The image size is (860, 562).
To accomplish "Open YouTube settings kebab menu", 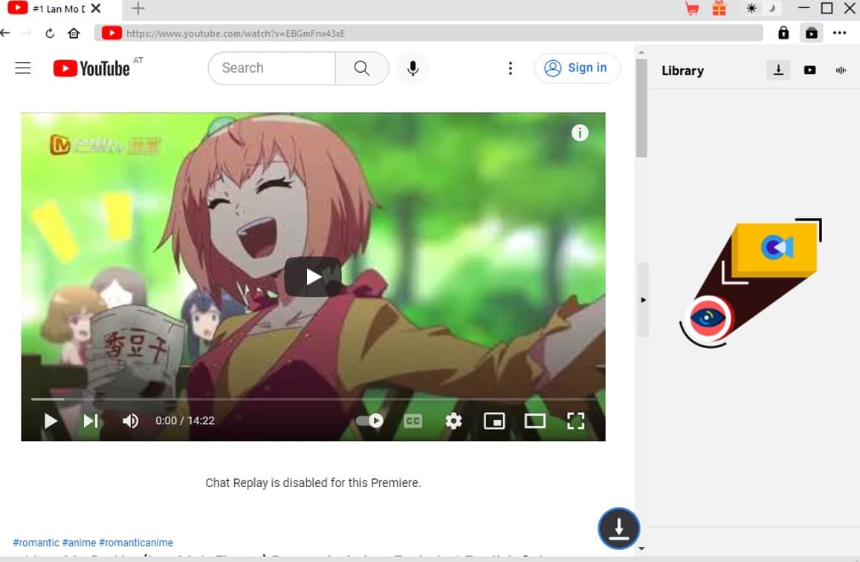I will [510, 68].
